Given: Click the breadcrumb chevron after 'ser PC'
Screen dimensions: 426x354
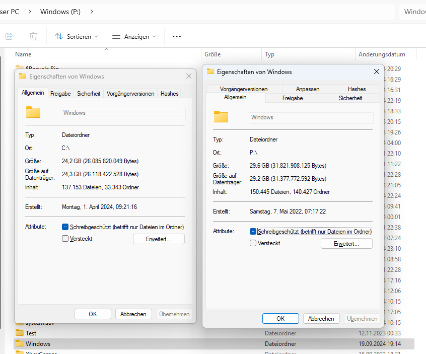Looking at the screenshot, I should pos(30,12).
